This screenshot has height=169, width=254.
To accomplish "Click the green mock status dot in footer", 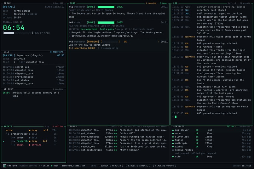I will (x=52, y=166).
